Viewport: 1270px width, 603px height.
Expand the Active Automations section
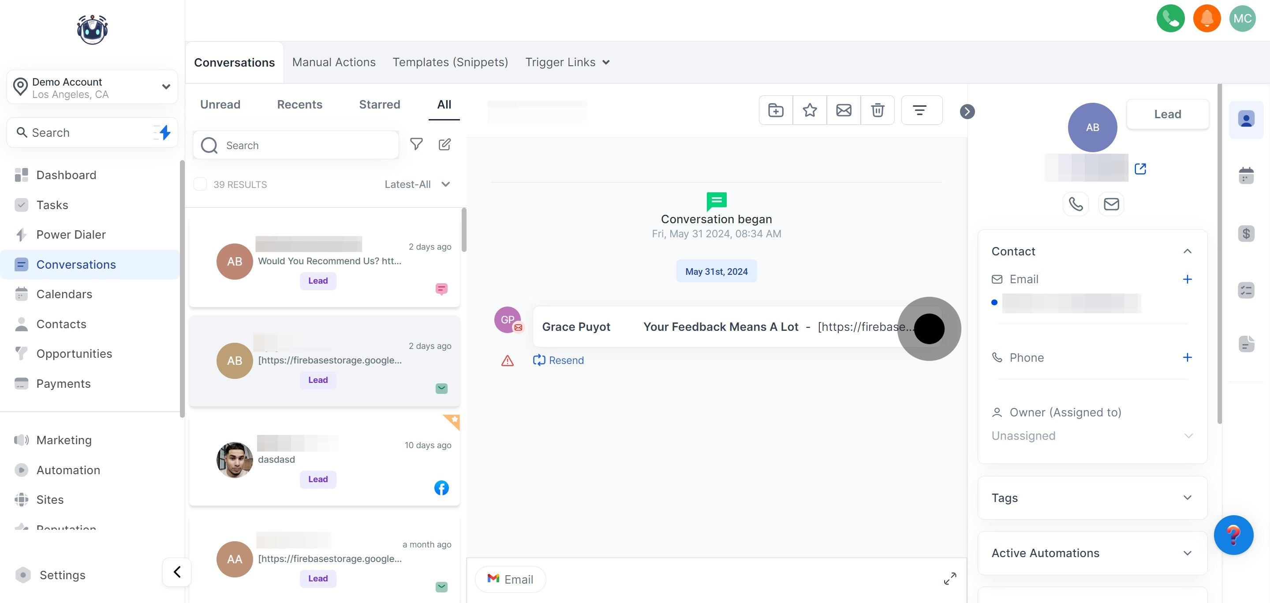tap(1091, 553)
